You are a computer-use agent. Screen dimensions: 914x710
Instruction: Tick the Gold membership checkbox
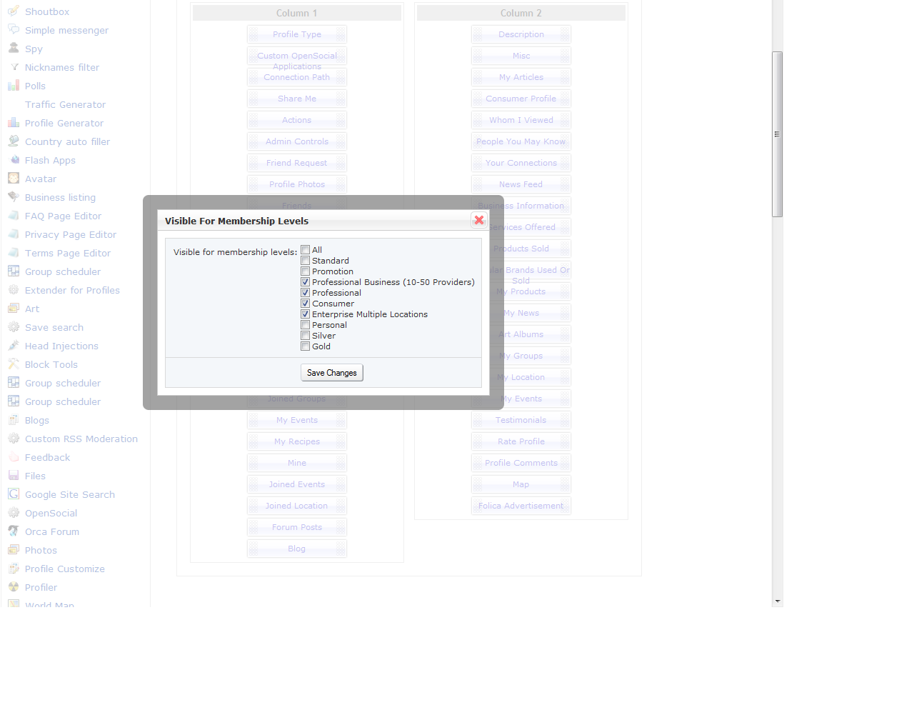[306, 346]
